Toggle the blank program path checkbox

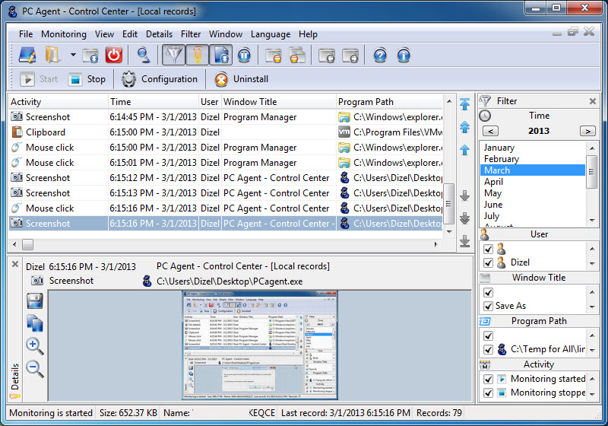tap(488, 335)
